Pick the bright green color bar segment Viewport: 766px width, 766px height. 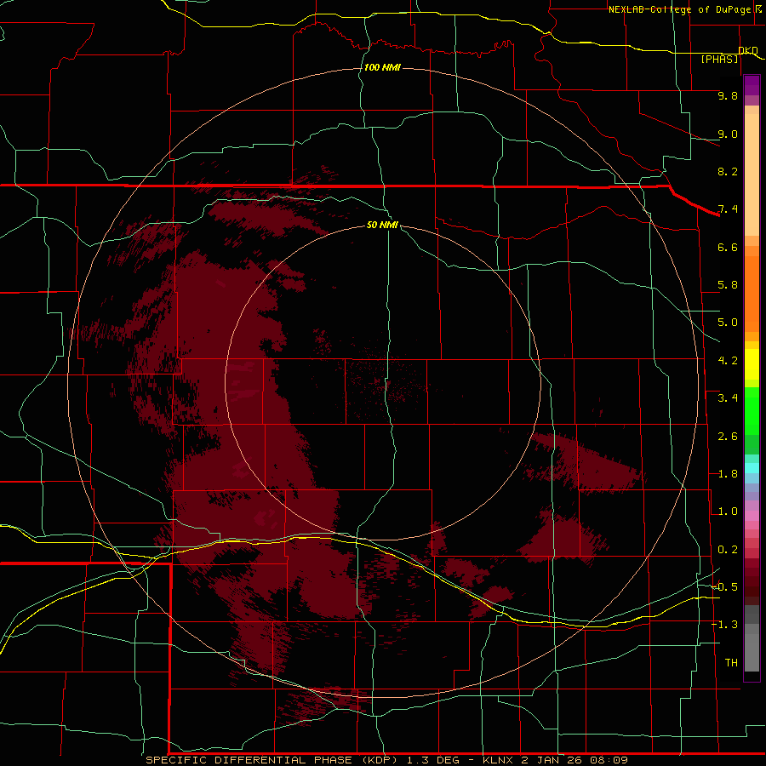(x=752, y=411)
